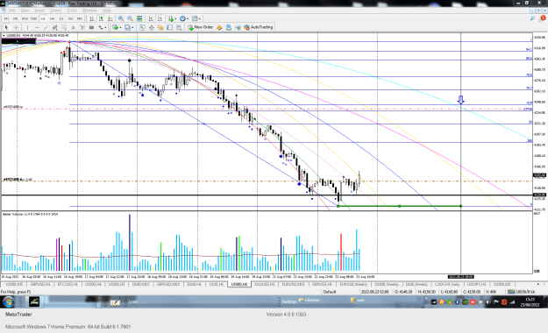The image size is (548, 333).
Task: Open the Market Watch panel
Action: [x=142, y=27]
